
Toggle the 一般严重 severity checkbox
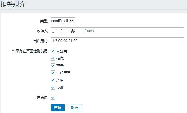(53, 73)
